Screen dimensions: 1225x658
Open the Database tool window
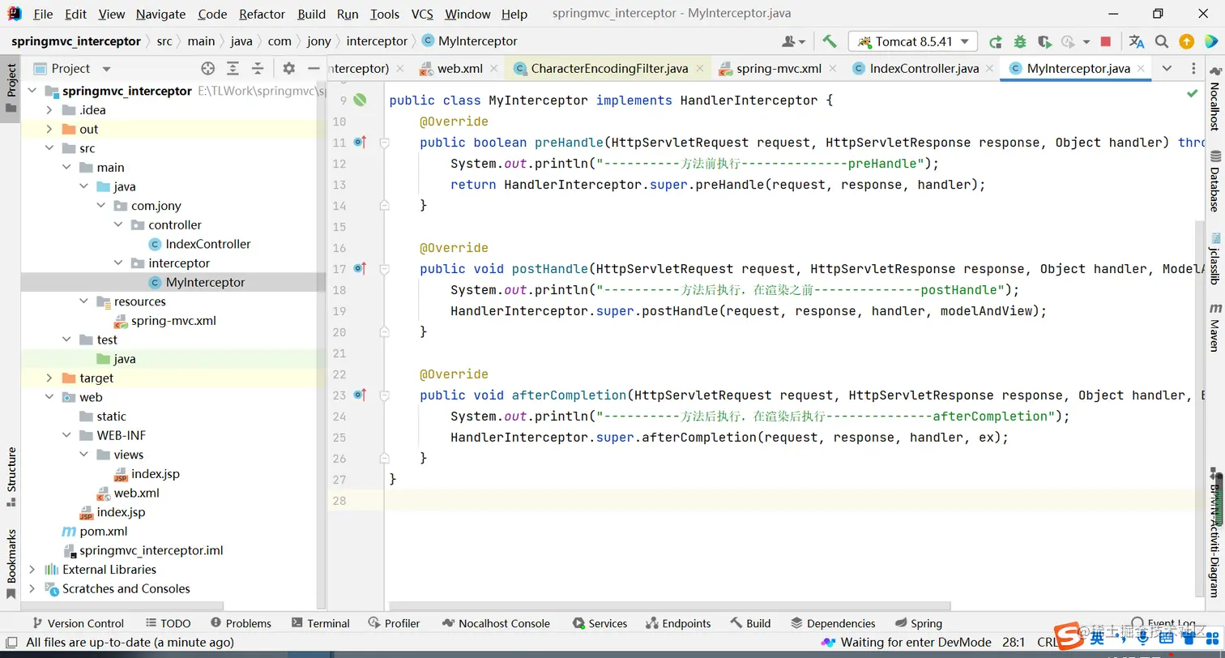(1214, 180)
